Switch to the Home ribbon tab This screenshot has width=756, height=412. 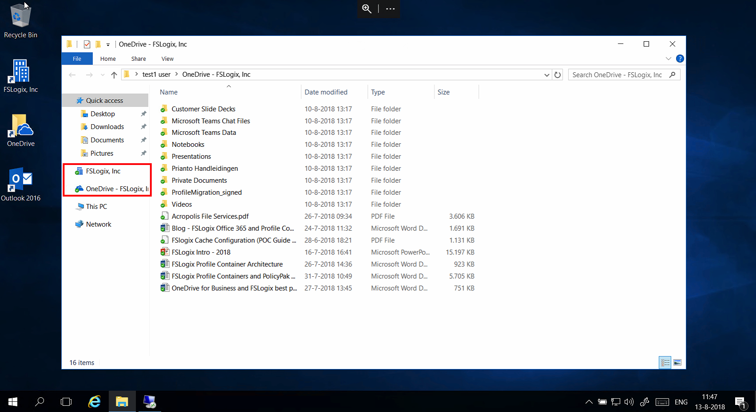(108, 59)
